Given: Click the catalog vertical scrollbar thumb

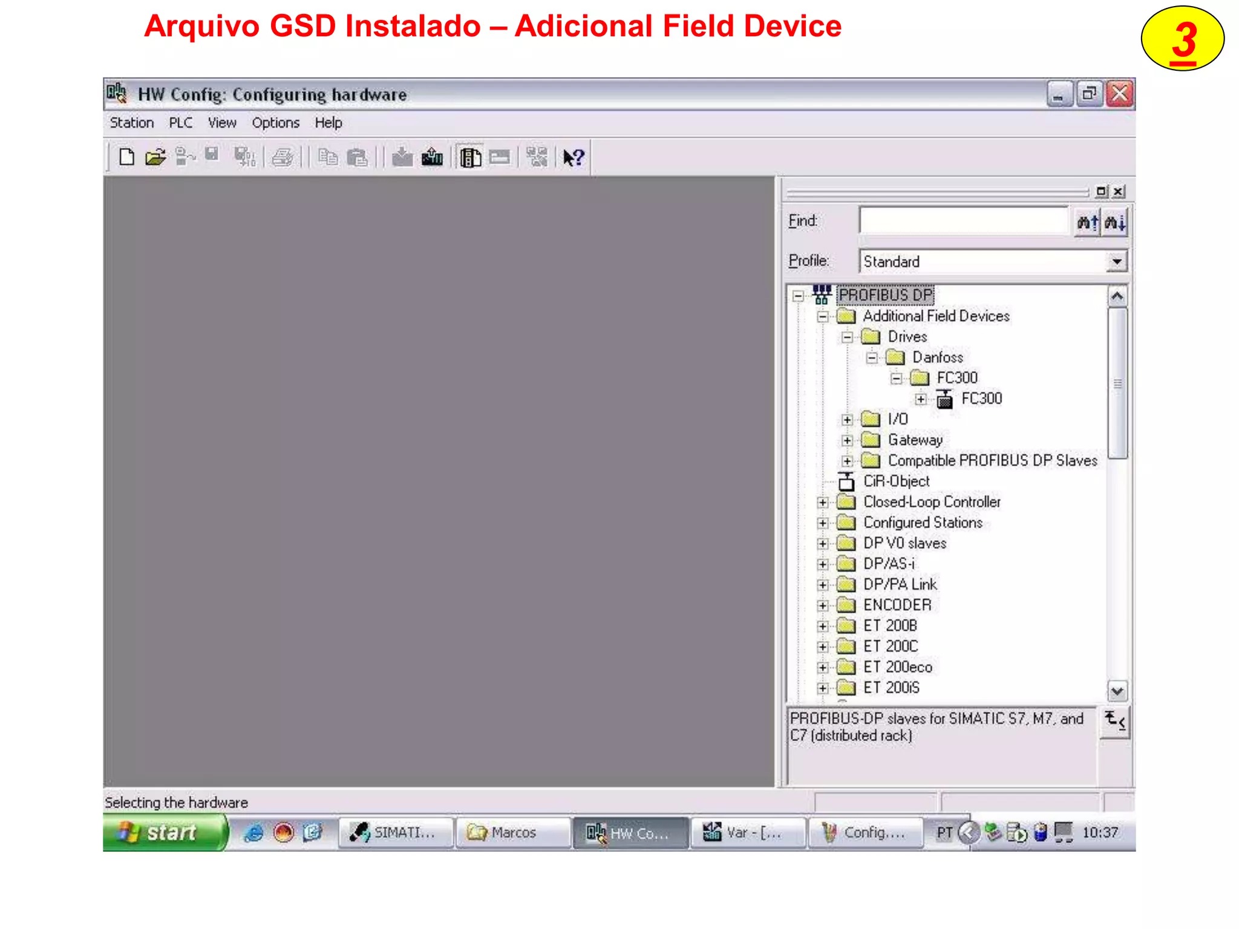Looking at the screenshot, I should pyautogui.click(x=1117, y=383).
